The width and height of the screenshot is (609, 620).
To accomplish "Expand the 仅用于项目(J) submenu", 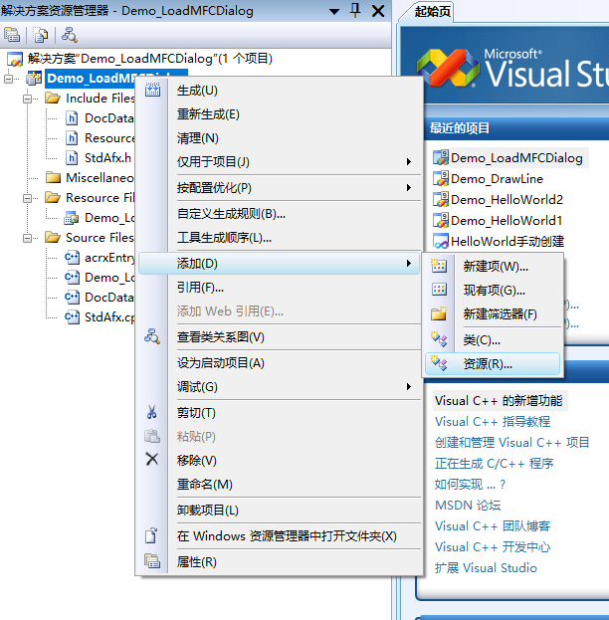I will [280, 162].
